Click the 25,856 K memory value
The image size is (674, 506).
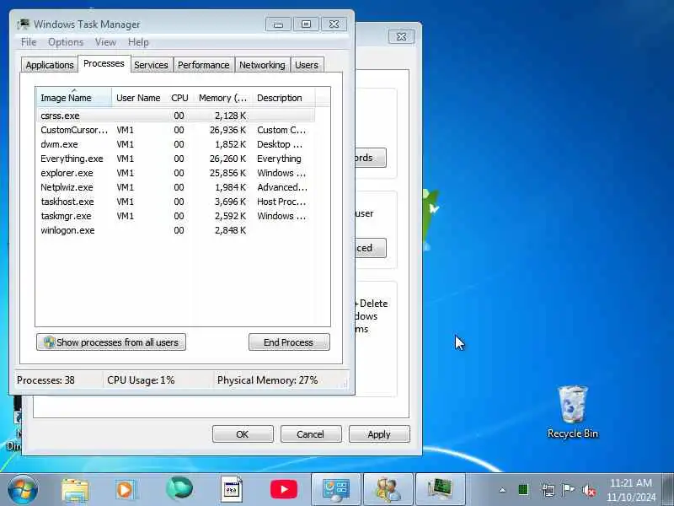[x=227, y=173]
